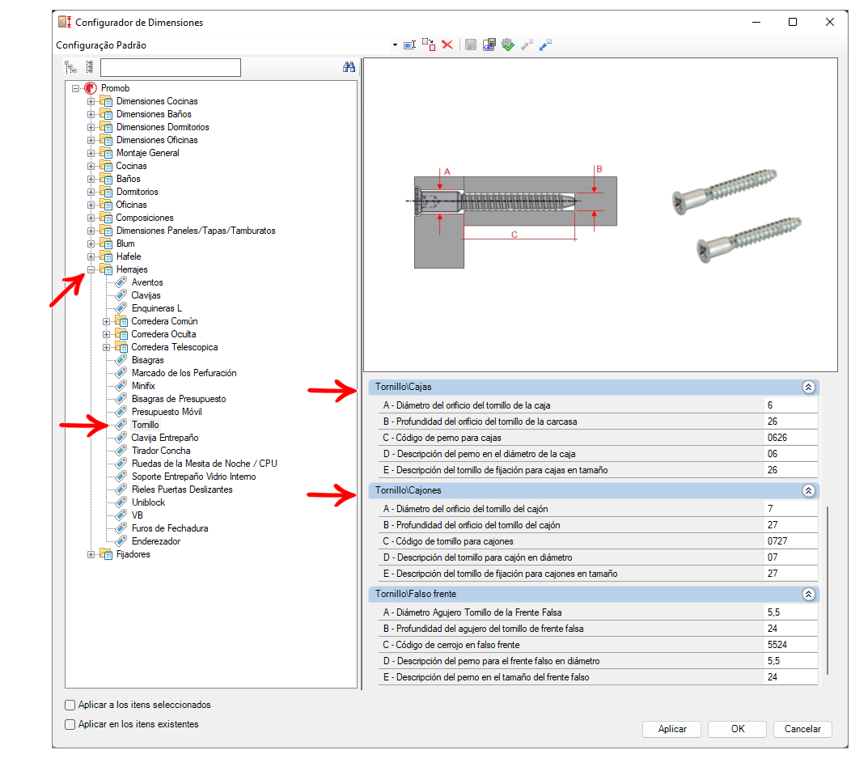Click the Aplicar button
The height and width of the screenshot is (767, 851).
click(672, 729)
